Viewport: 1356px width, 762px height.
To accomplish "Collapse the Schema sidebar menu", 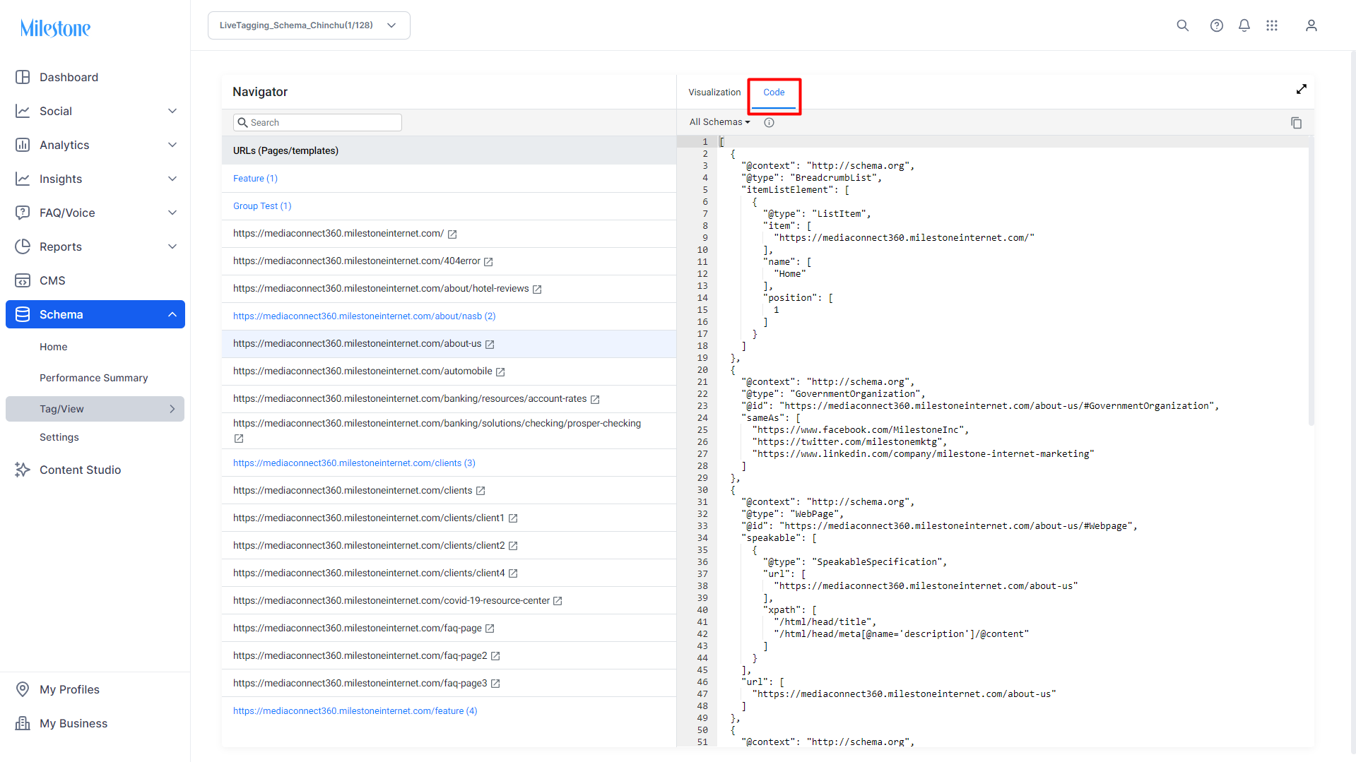I will (x=172, y=314).
